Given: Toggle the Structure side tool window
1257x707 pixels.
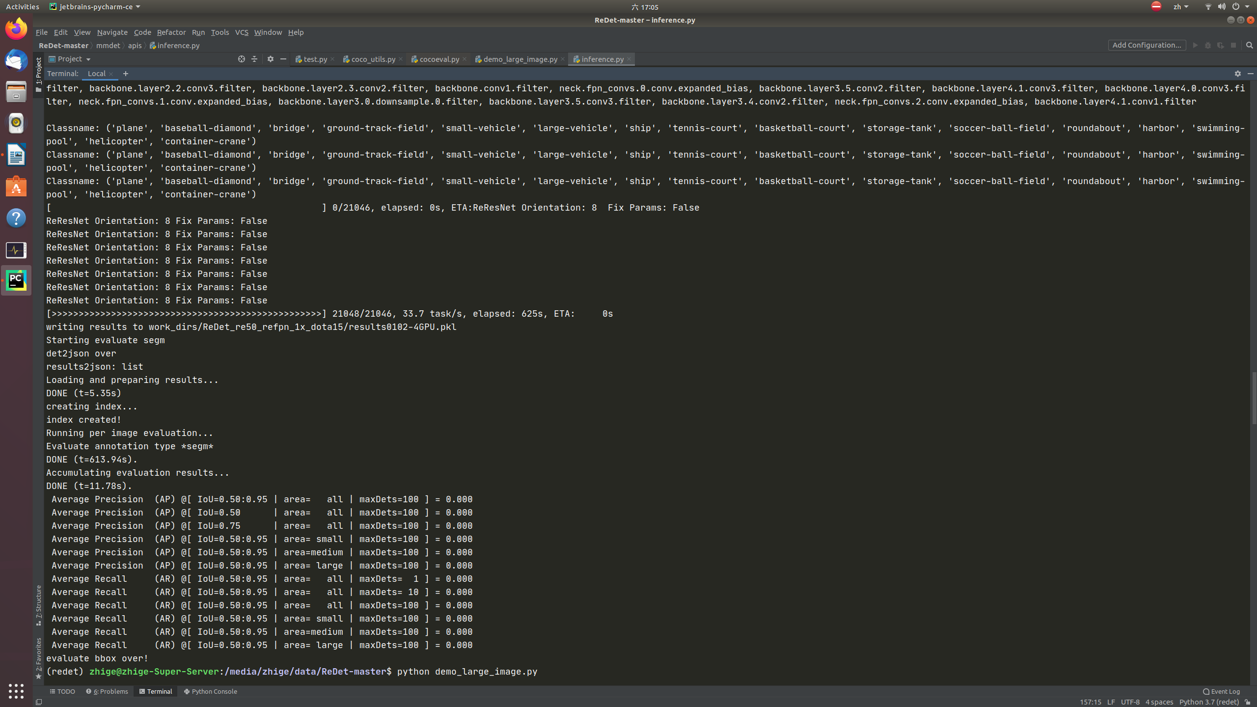Looking at the screenshot, I should pos(39,605).
